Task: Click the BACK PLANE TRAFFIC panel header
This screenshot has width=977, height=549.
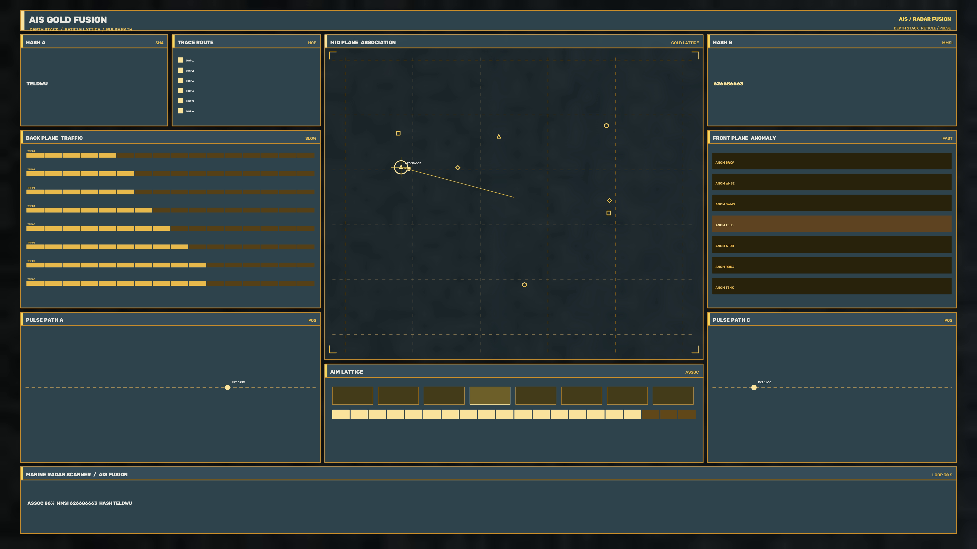Action: [170, 137]
